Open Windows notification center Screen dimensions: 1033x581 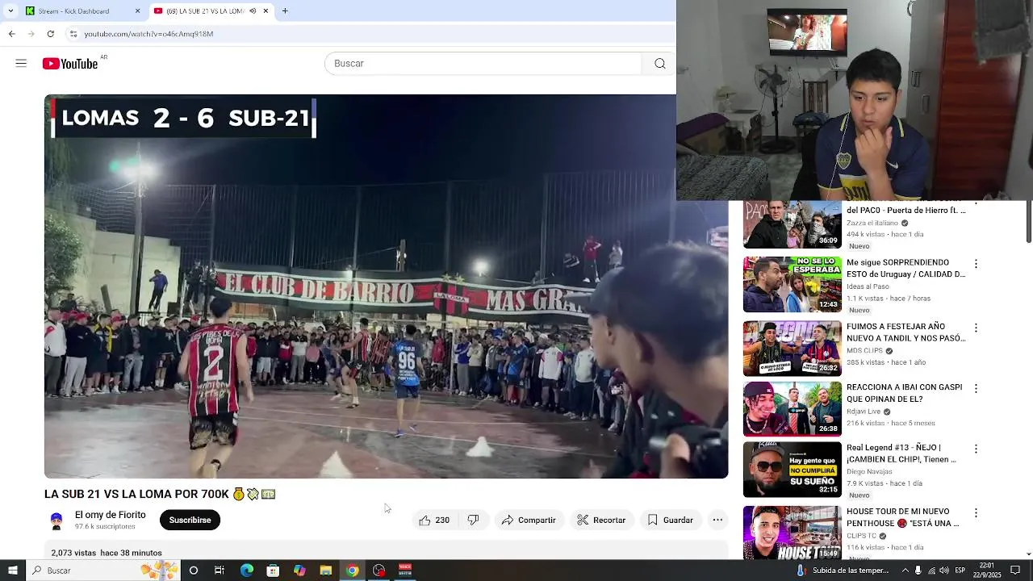[x=1015, y=571]
